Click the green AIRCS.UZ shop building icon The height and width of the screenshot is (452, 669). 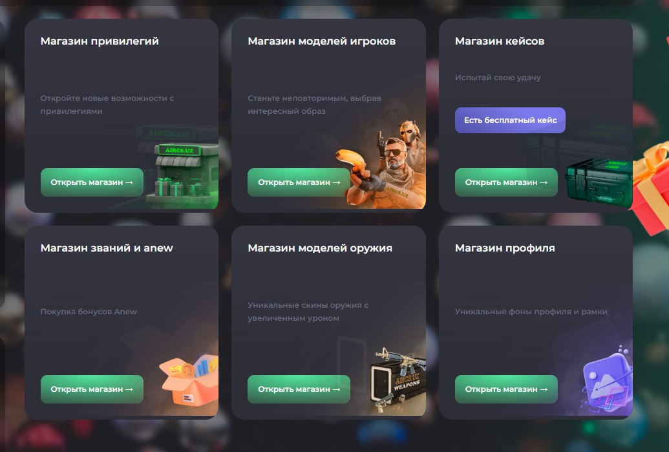(183, 174)
